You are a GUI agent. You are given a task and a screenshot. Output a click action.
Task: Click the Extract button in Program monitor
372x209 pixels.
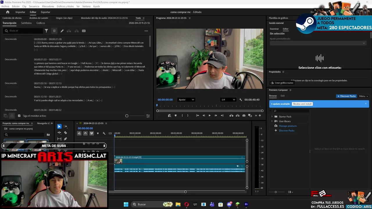[237, 116]
